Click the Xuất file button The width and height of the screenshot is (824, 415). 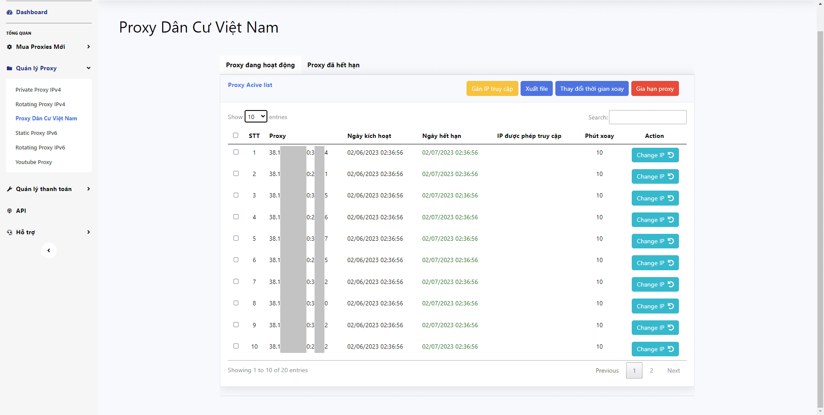[x=536, y=89]
